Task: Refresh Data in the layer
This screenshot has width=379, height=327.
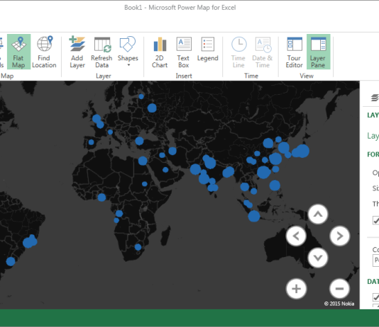Action: point(101,52)
